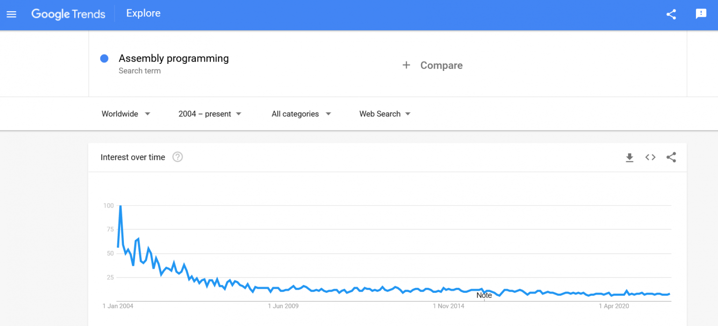The height and width of the screenshot is (326, 718).
Task: Add a comparison term with Compare
Action: (x=441, y=65)
